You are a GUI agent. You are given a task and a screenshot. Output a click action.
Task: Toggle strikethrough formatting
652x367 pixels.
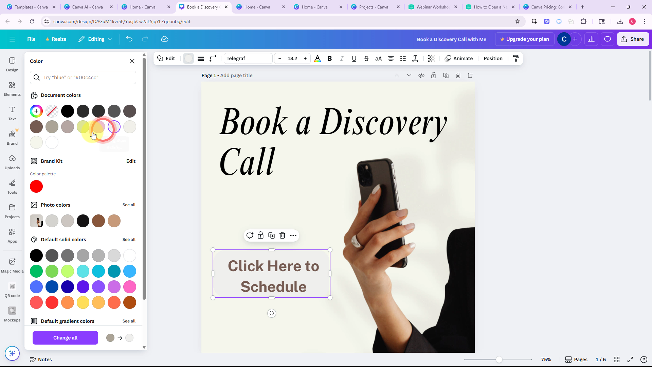(366, 58)
